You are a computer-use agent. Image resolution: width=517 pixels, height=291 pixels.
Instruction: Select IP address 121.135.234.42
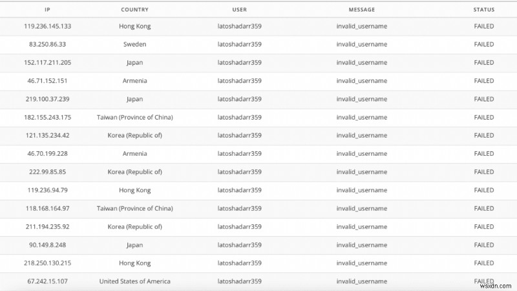pyautogui.click(x=48, y=136)
